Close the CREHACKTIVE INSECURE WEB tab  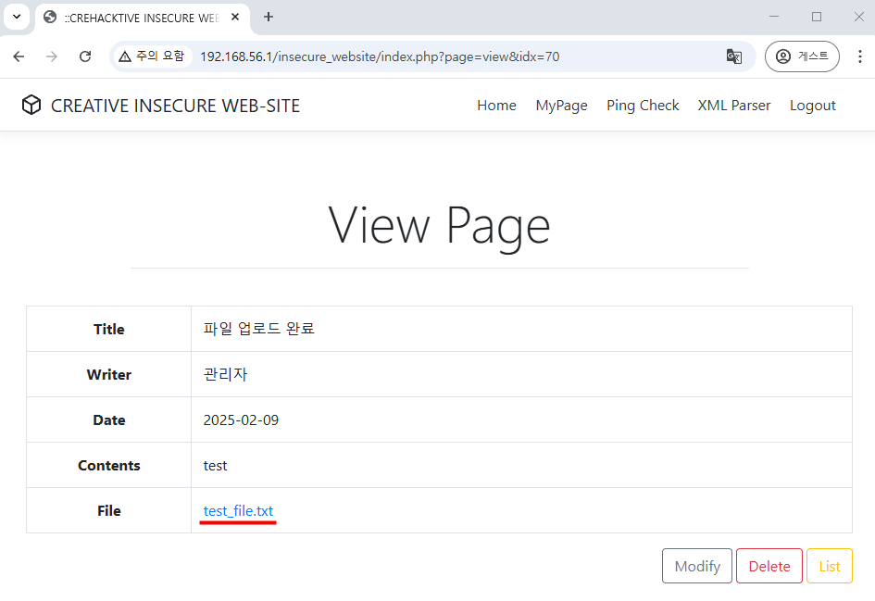point(235,17)
